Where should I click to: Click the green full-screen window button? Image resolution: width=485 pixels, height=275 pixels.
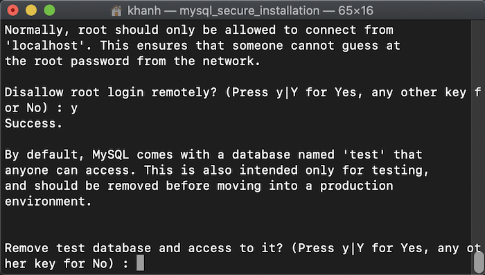tap(49, 10)
